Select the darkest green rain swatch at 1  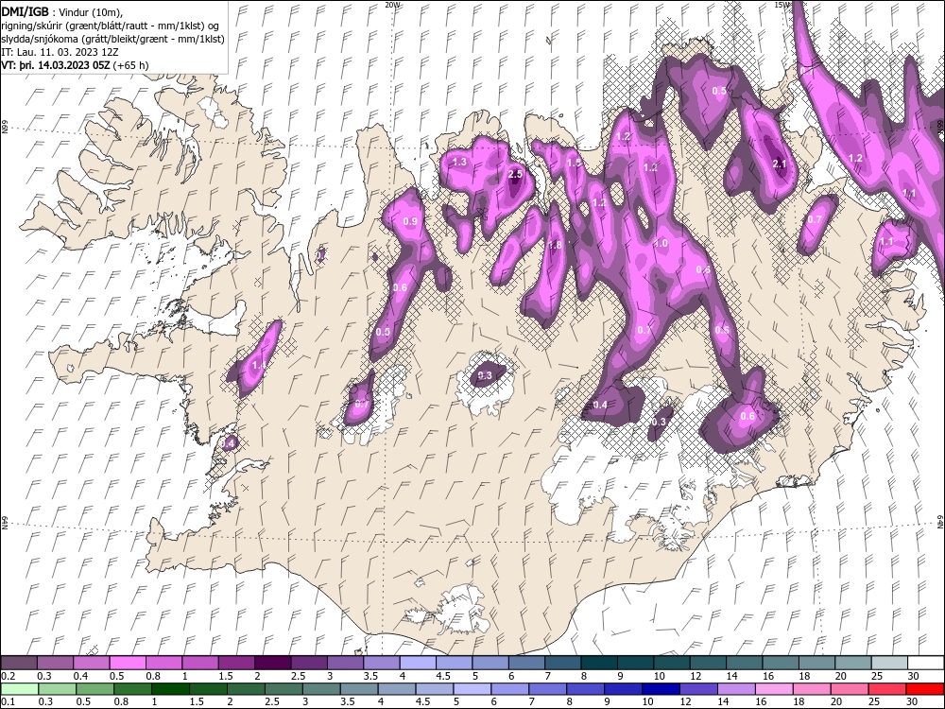[170, 689]
